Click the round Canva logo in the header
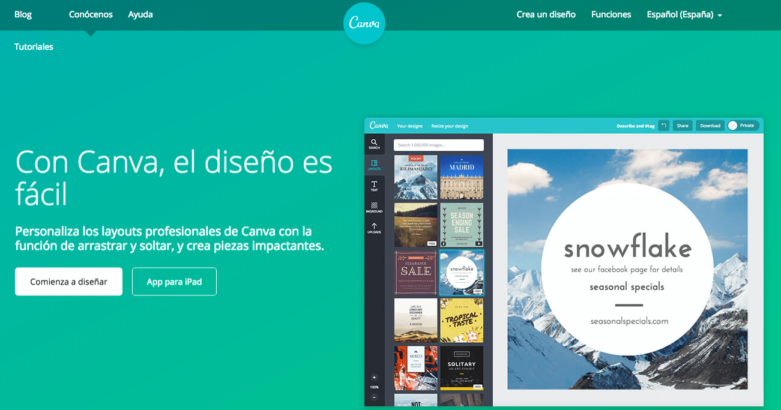The height and width of the screenshot is (410, 781). [364, 23]
